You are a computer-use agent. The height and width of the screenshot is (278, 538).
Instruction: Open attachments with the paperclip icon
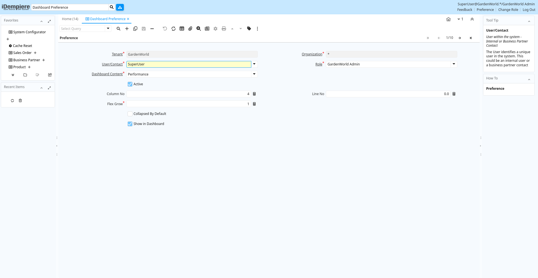click(190, 29)
